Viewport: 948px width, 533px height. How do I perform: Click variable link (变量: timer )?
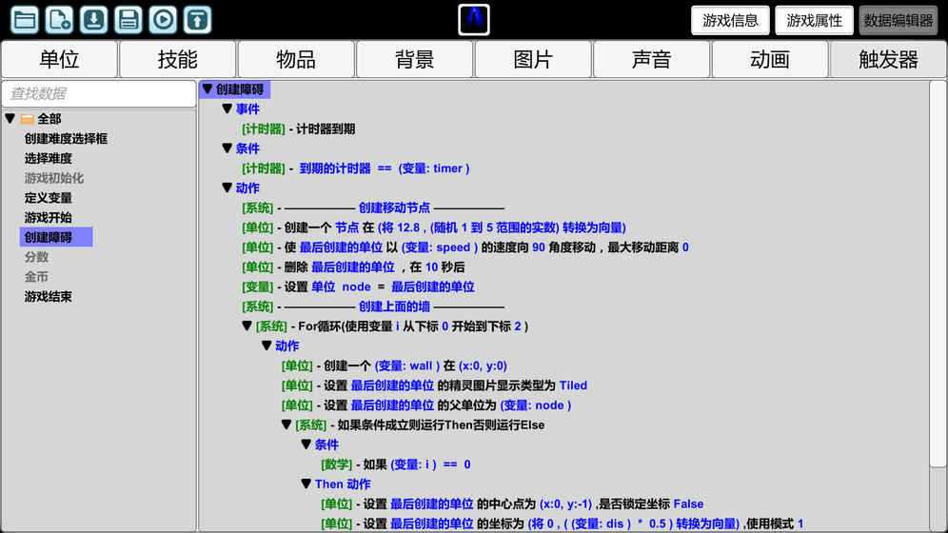pyautogui.click(x=434, y=168)
